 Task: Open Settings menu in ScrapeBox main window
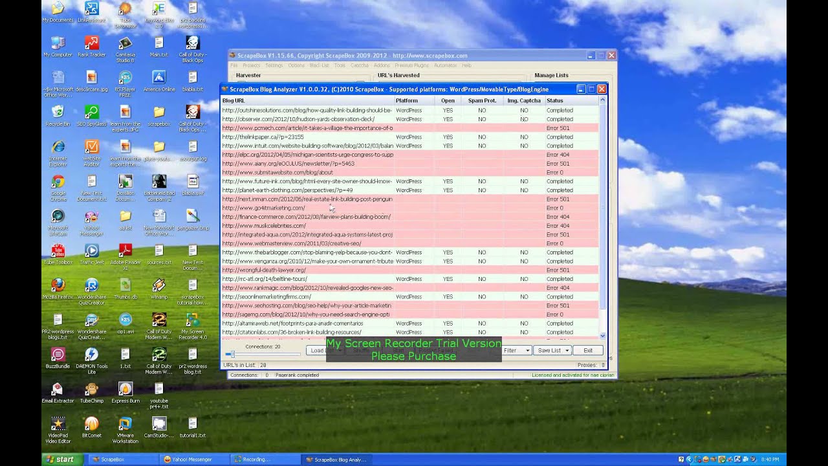274,65
